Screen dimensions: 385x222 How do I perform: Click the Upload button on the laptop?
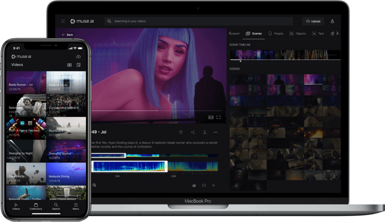point(313,21)
